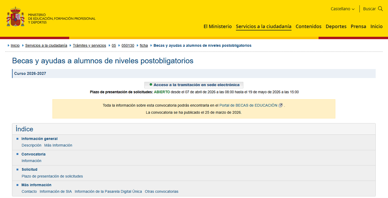Jump to the Solicitud section heading
The width and height of the screenshot is (388, 198).
click(29, 169)
